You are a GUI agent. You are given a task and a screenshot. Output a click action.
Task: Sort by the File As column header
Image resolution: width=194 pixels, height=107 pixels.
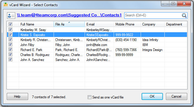click(69, 24)
